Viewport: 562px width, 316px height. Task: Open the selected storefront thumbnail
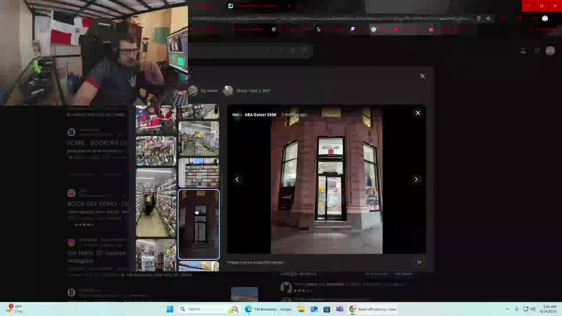pyautogui.click(x=199, y=224)
